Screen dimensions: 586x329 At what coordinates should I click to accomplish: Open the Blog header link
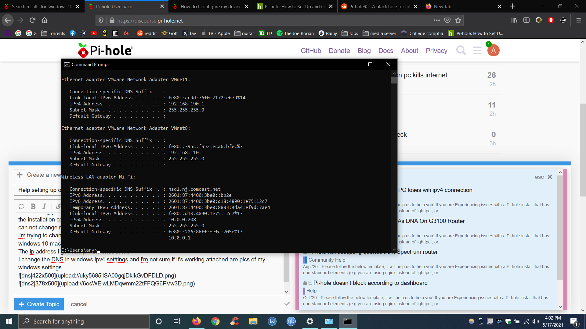pos(364,51)
